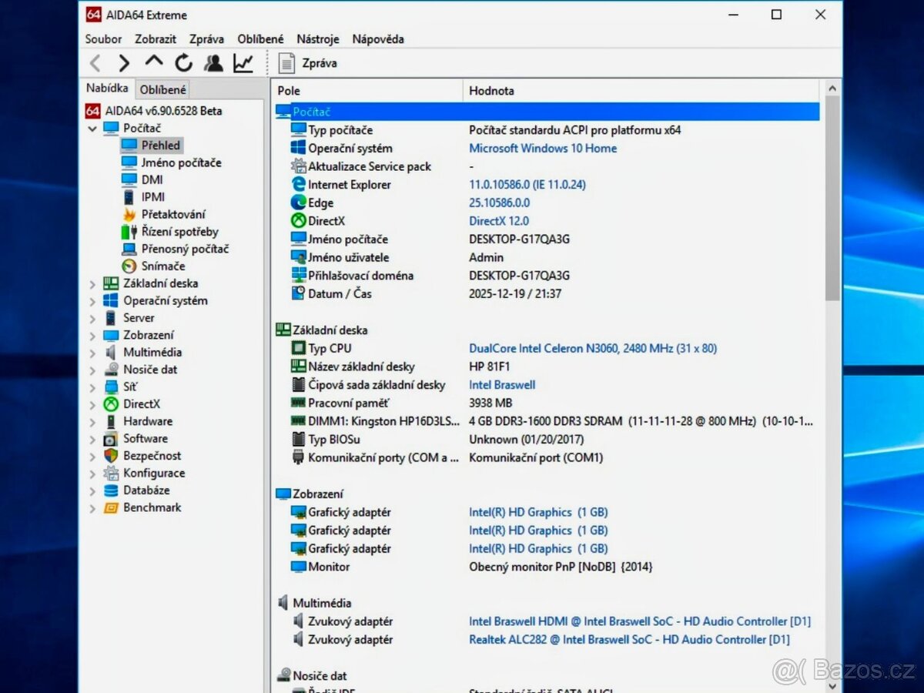This screenshot has height=693, width=924.
Task: Select the DESKTOP-G17QA3G computer name value
Action: pyautogui.click(x=519, y=239)
